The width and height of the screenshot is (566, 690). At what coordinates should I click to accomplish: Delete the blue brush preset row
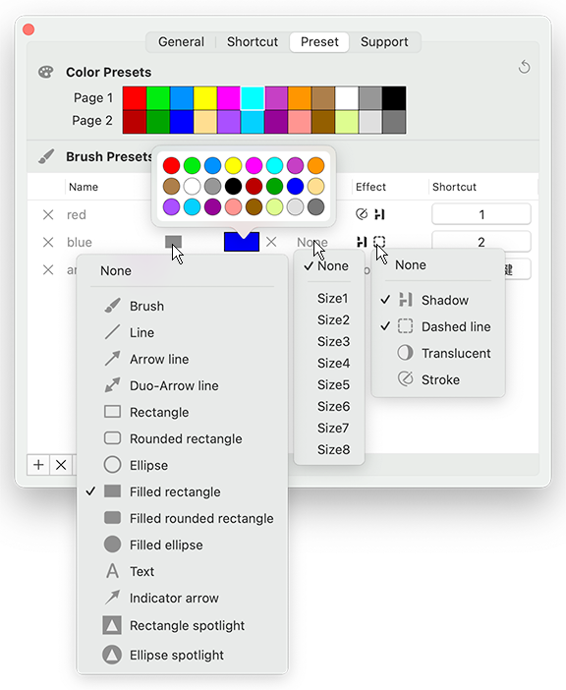(x=48, y=242)
